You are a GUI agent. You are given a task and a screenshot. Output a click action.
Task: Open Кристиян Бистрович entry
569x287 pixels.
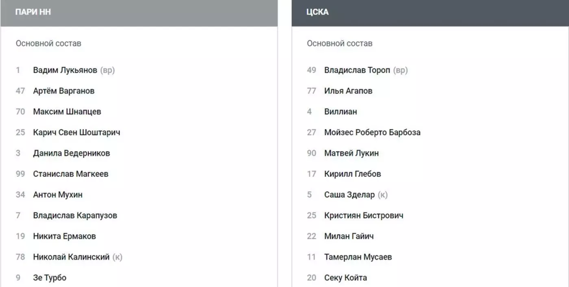(364, 215)
